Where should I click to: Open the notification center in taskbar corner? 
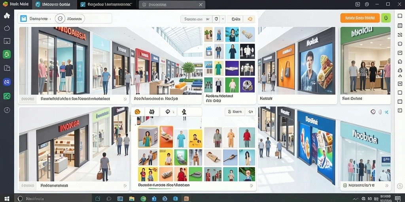(398, 198)
